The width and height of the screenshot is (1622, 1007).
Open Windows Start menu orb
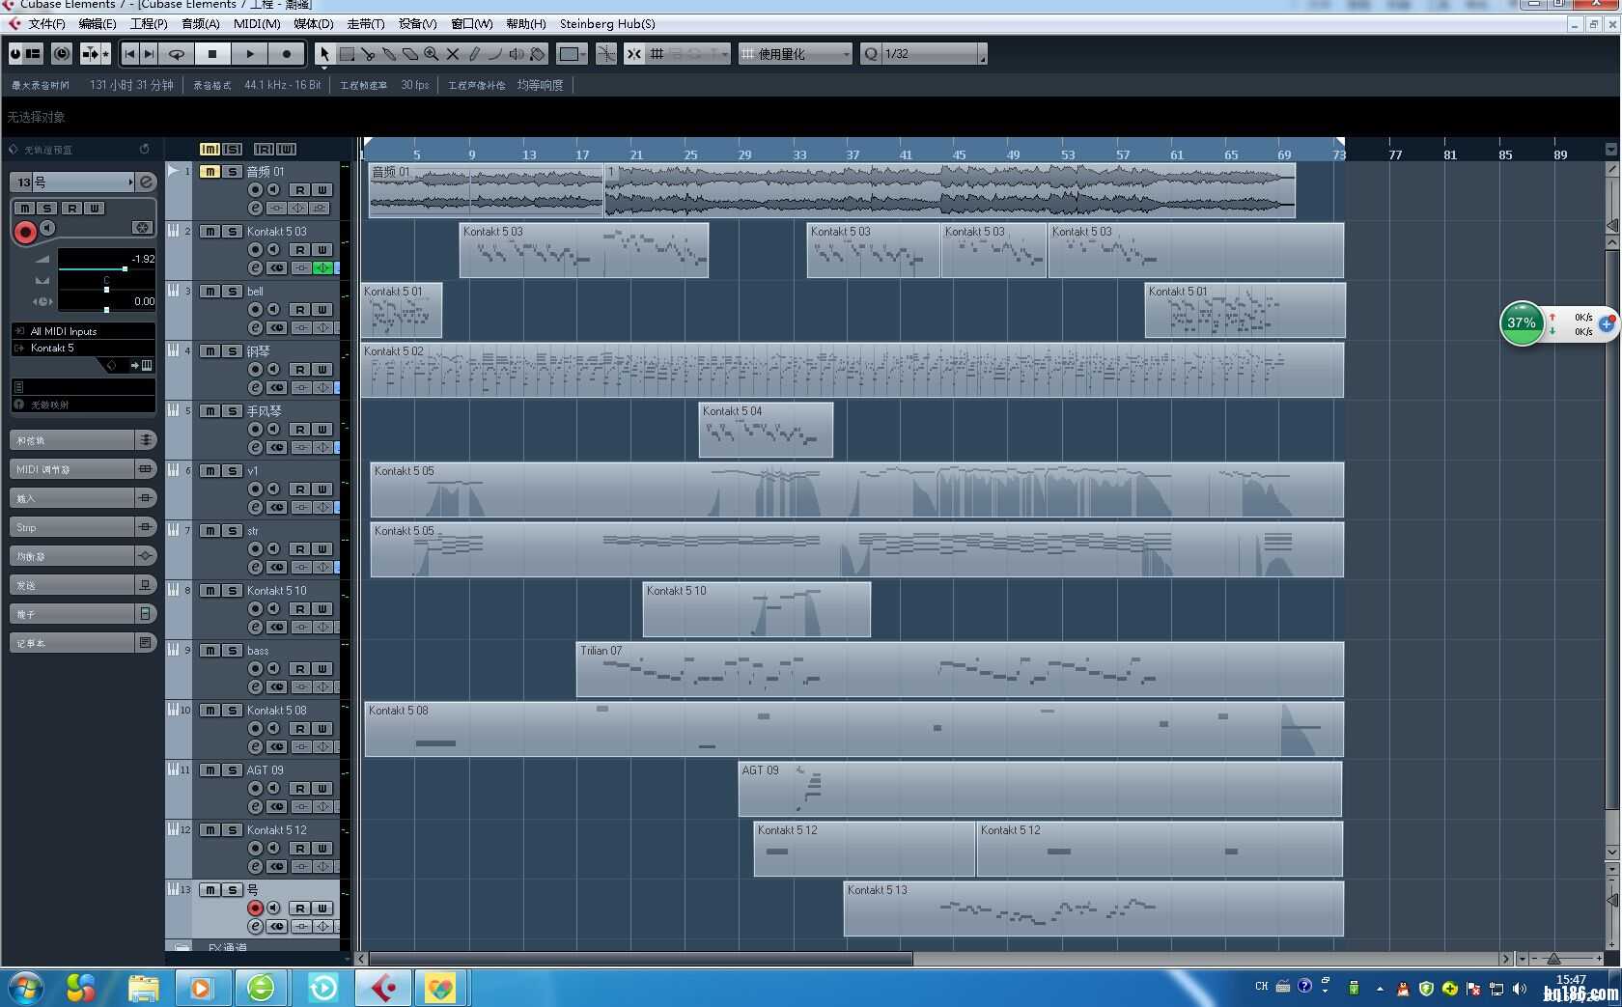pyautogui.click(x=26, y=988)
